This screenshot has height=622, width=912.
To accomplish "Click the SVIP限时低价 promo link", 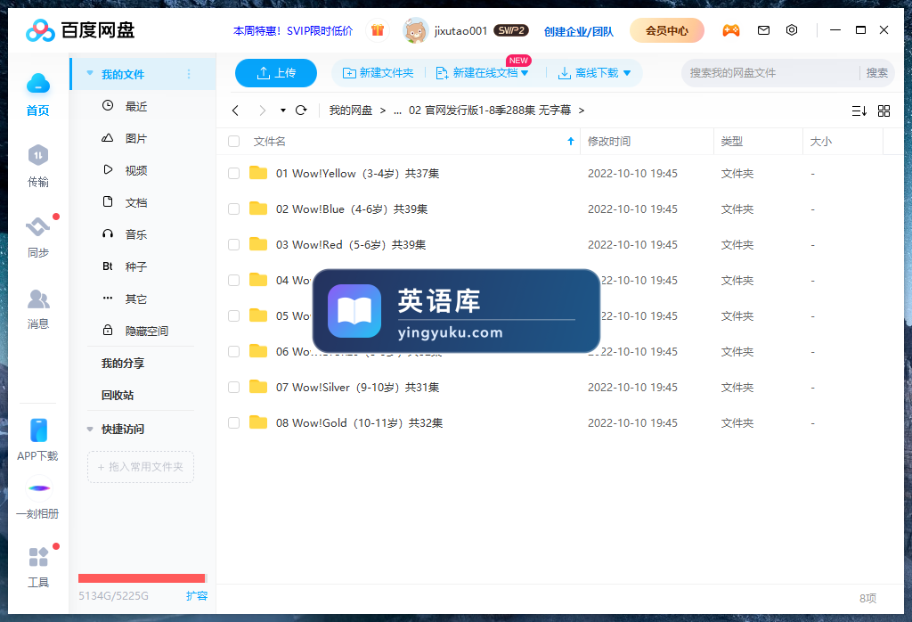I will coord(292,31).
